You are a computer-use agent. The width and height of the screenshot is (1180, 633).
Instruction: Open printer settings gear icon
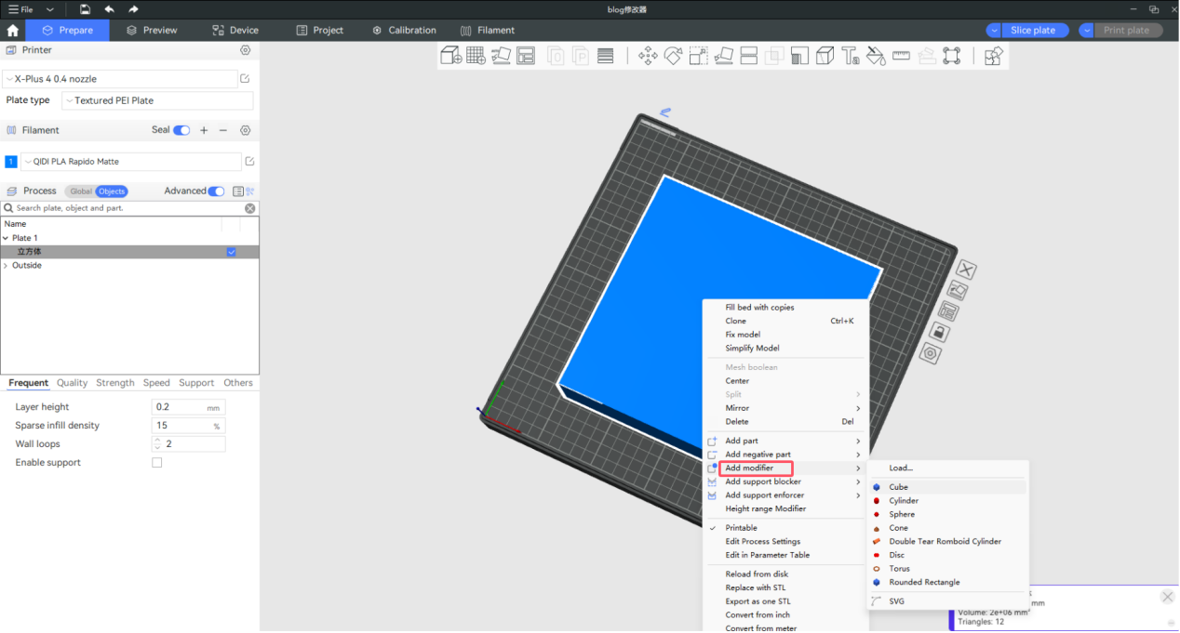[x=246, y=50]
